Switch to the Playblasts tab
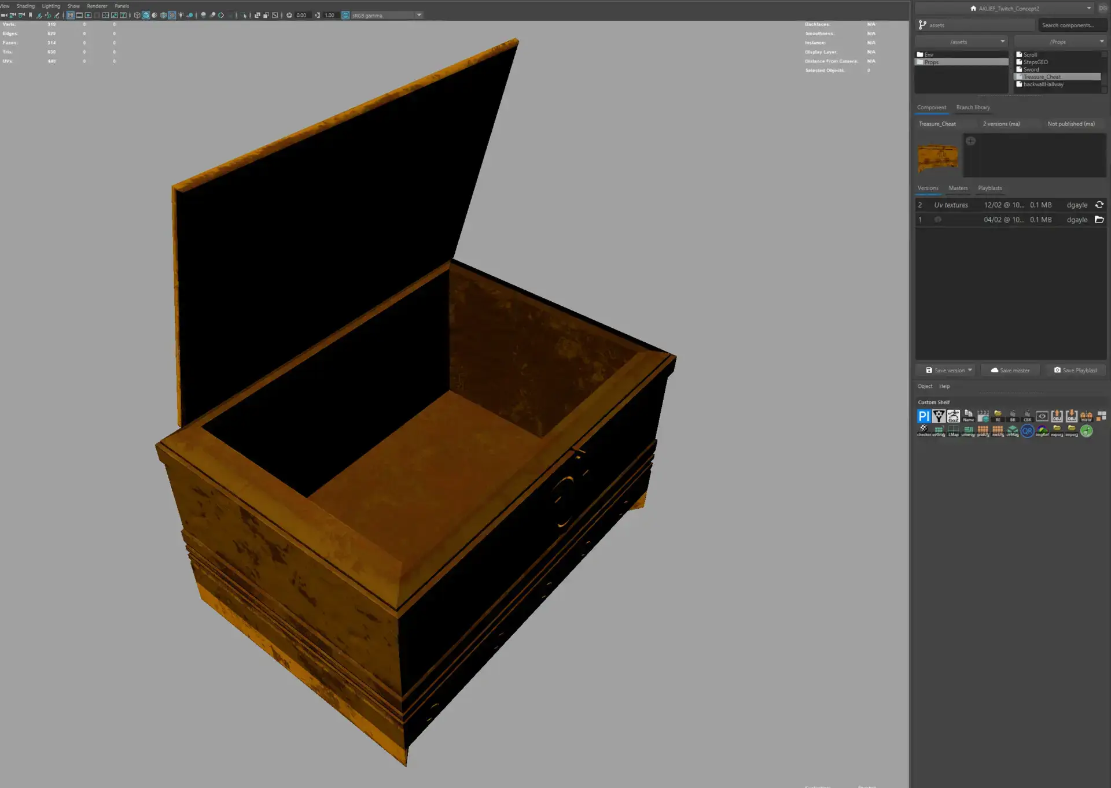 (989, 188)
